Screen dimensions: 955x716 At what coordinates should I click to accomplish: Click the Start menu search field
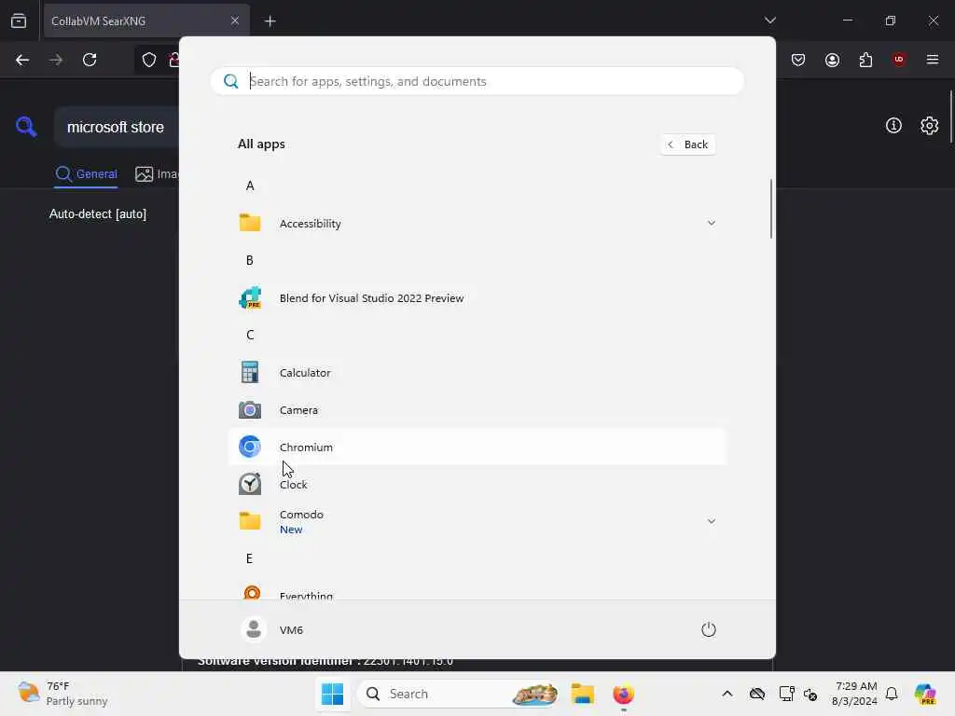477,81
